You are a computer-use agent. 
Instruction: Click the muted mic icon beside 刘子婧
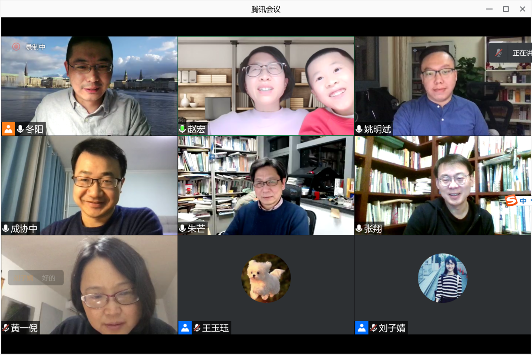374,328
